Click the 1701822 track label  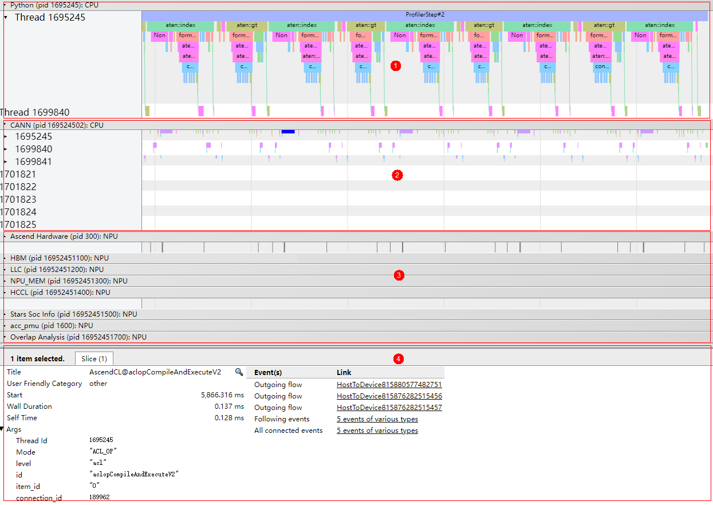[x=18, y=187]
